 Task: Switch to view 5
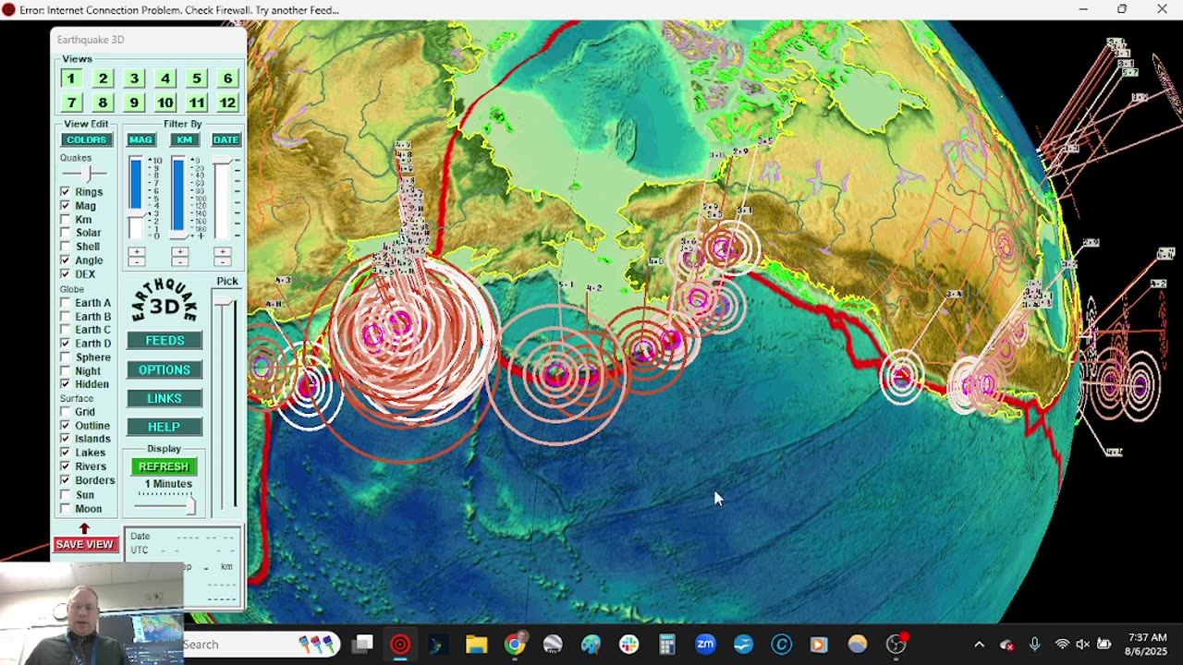196,79
